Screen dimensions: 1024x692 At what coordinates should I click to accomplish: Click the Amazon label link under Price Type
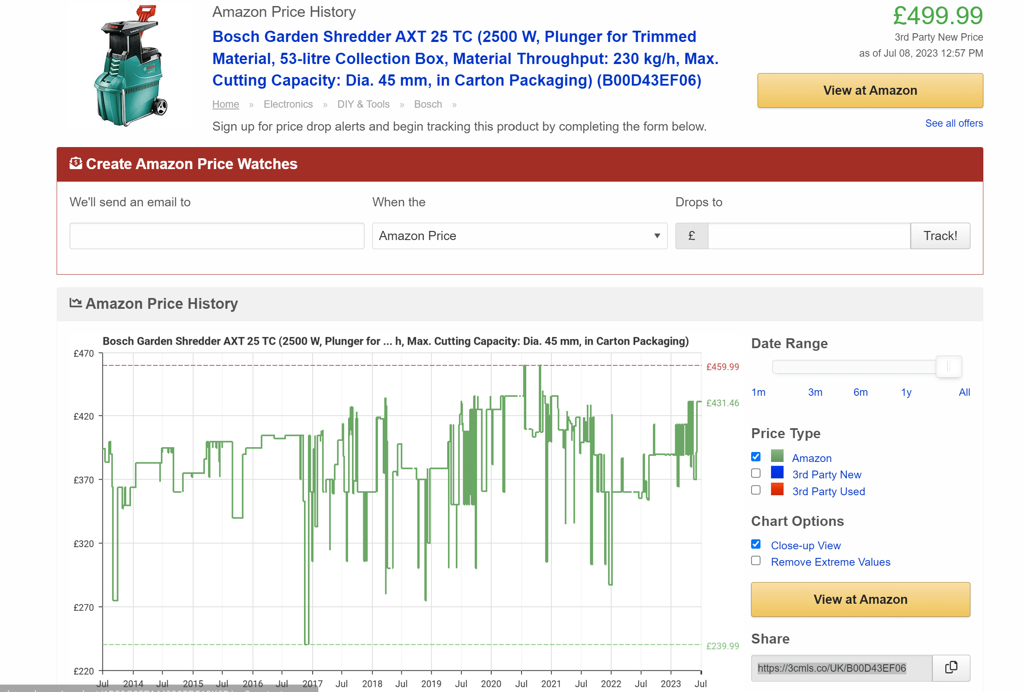point(812,458)
